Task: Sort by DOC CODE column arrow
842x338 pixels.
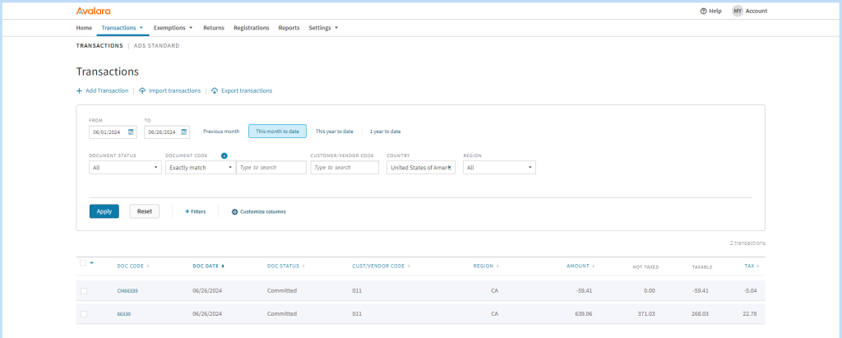Action: point(148,266)
